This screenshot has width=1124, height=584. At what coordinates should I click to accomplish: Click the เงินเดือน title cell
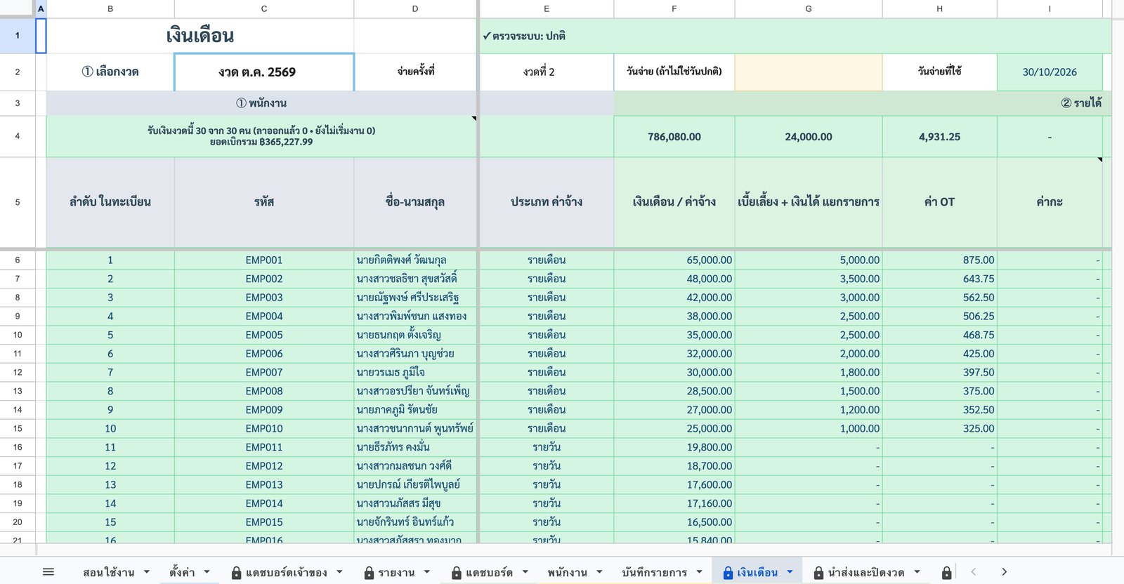pyautogui.click(x=200, y=36)
